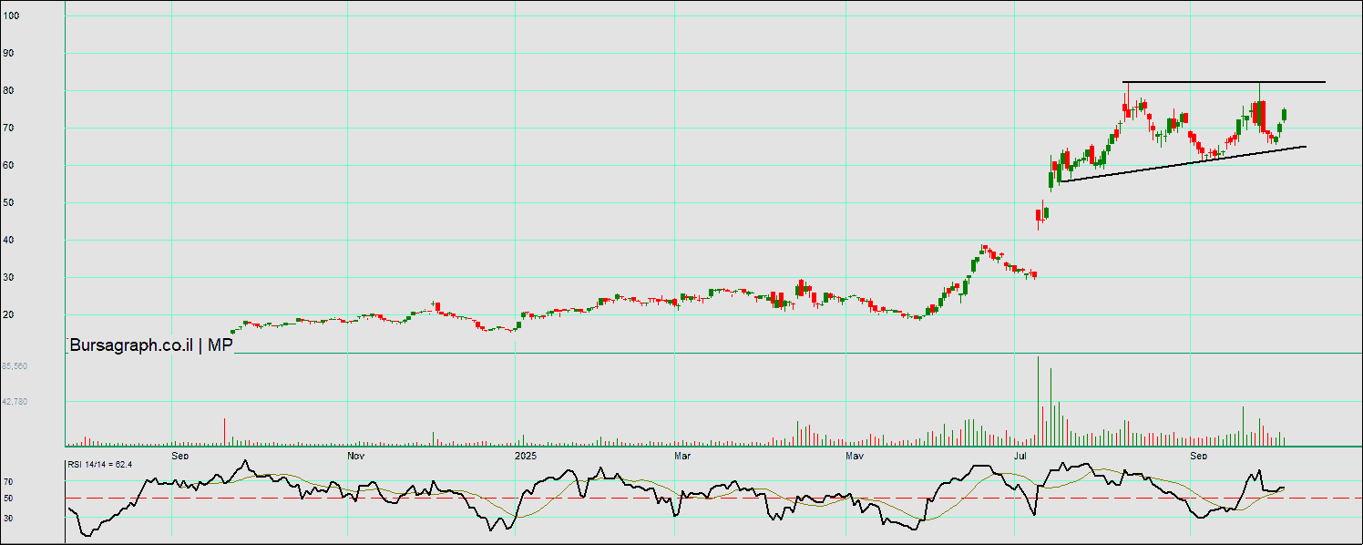Click the 2025 year label on time axis
The image size is (1363, 545).
click(x=526, y=454)
